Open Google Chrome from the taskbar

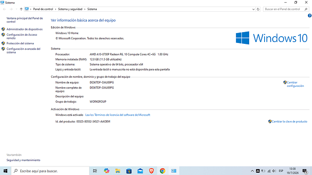(162, 171)
